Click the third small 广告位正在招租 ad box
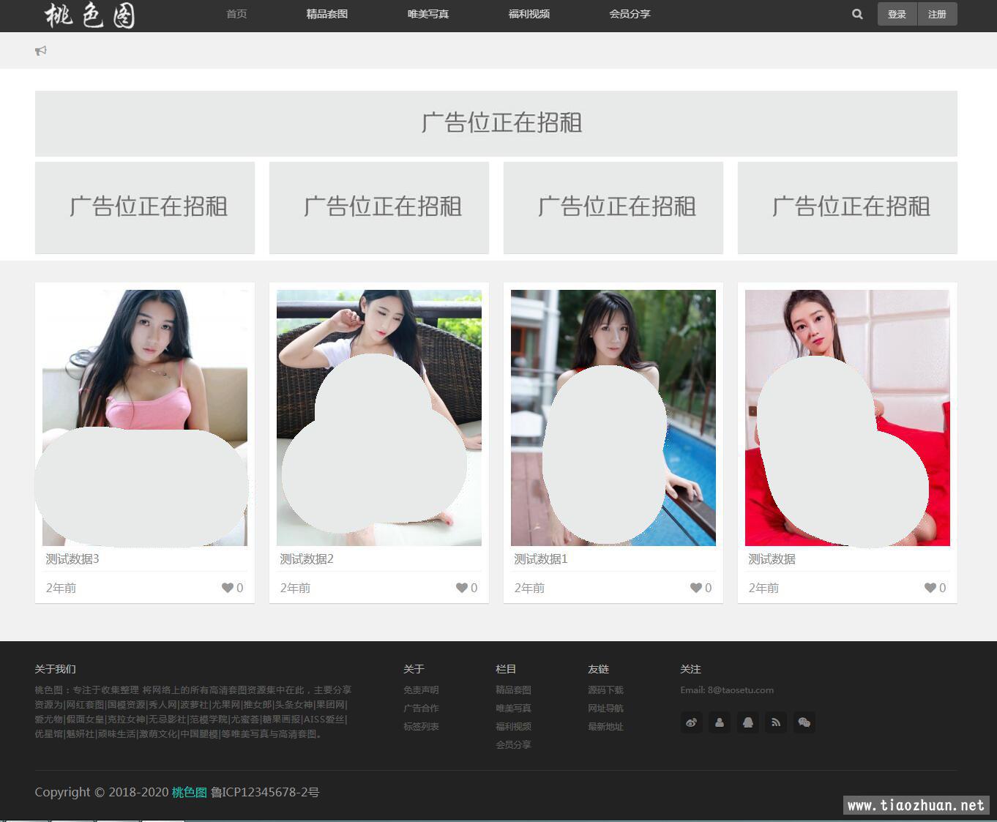The image size is (997, 822). [613, 208]
